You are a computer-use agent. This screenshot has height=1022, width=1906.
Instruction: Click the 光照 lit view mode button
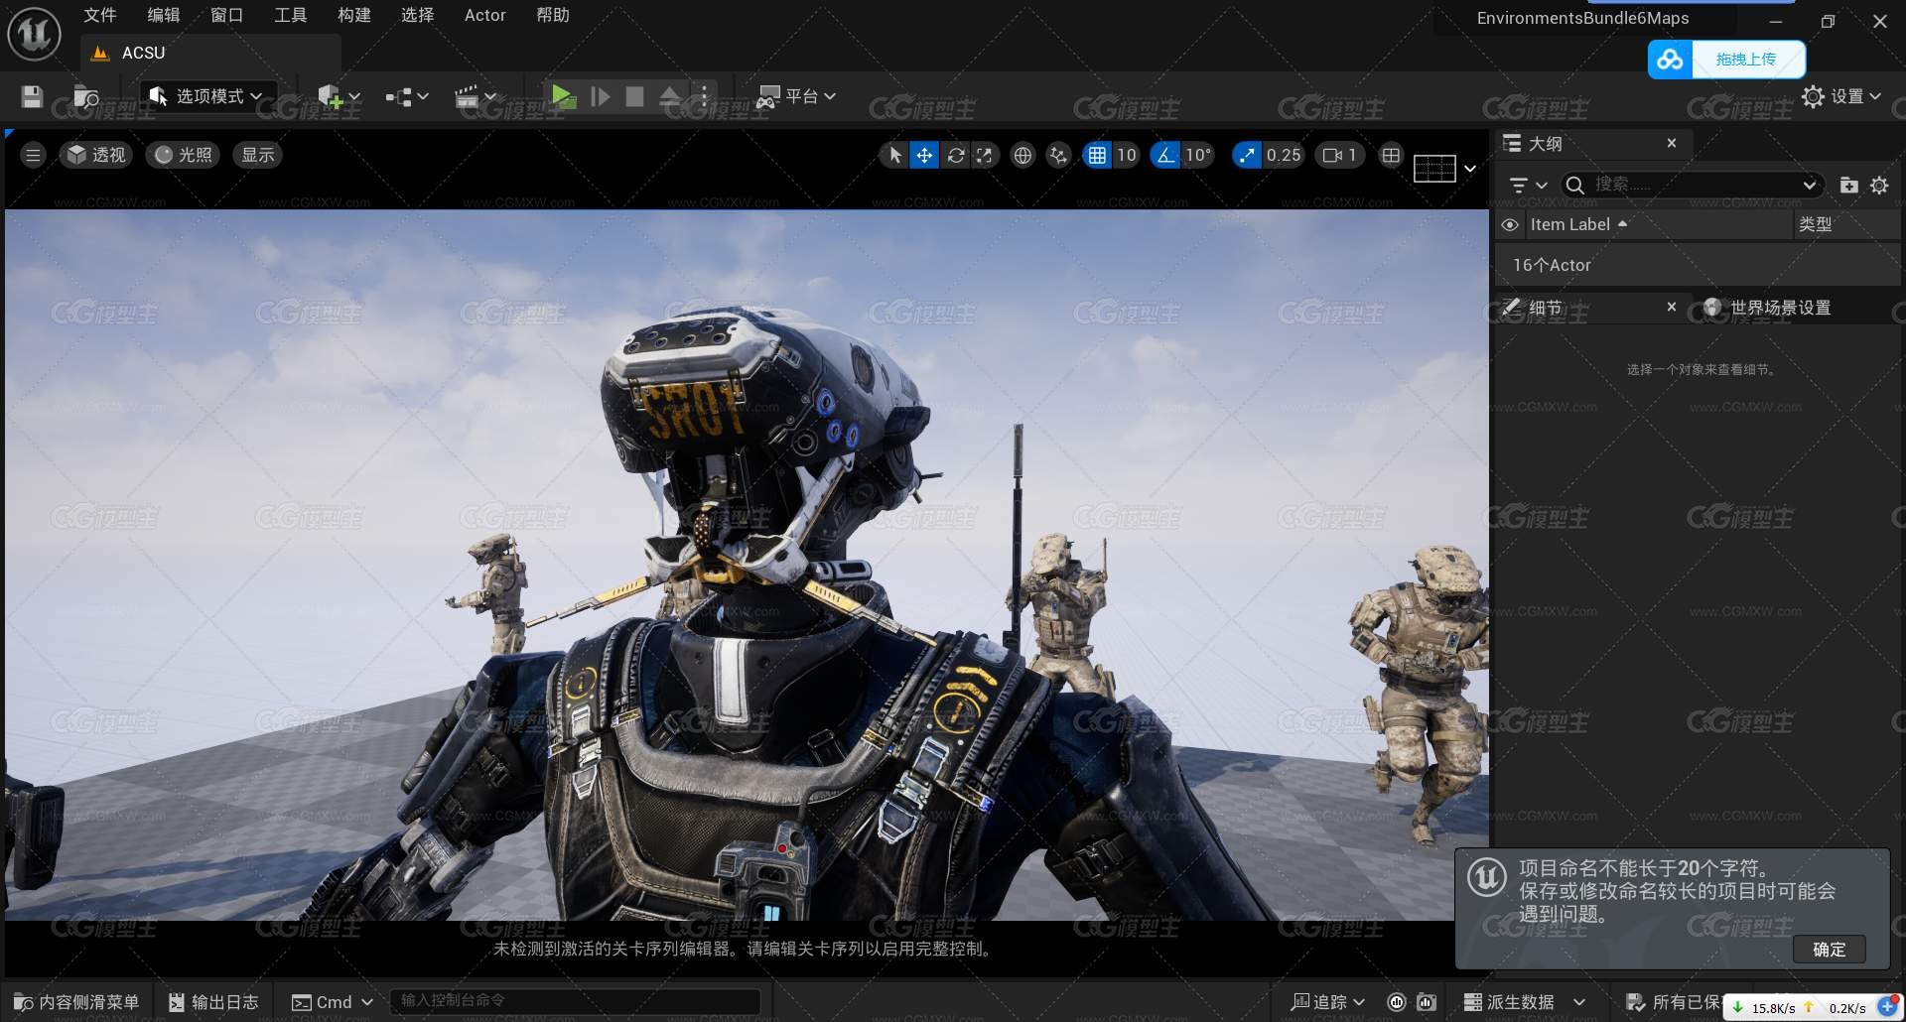pyautogui.click(x=184, y=155)
